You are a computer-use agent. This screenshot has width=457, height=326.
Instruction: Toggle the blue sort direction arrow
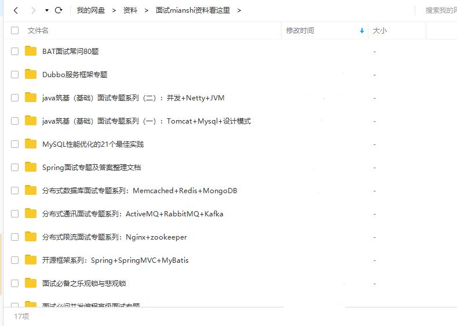(361, 31)
